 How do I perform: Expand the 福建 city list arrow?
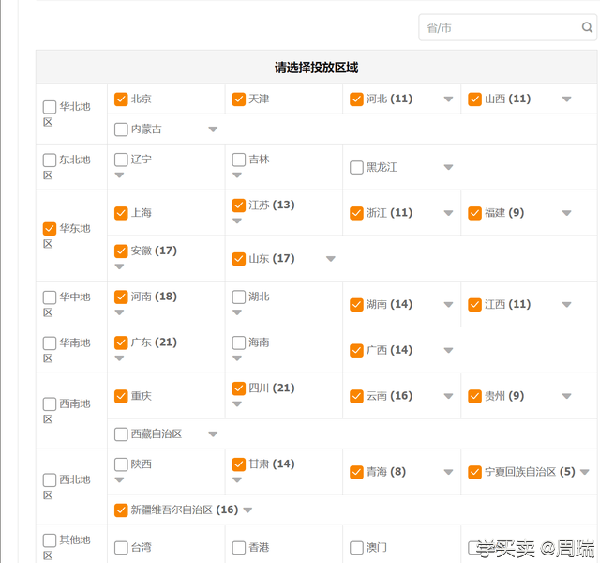pyautogui.click(x=566, y=213)
